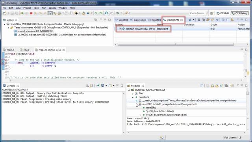Select main() stack frame at main.c:131
The image size is (252, 142).
[x=33, y=31]
